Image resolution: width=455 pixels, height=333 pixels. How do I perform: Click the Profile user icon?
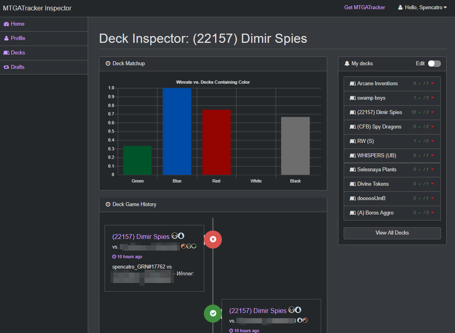tap(6, 38)
